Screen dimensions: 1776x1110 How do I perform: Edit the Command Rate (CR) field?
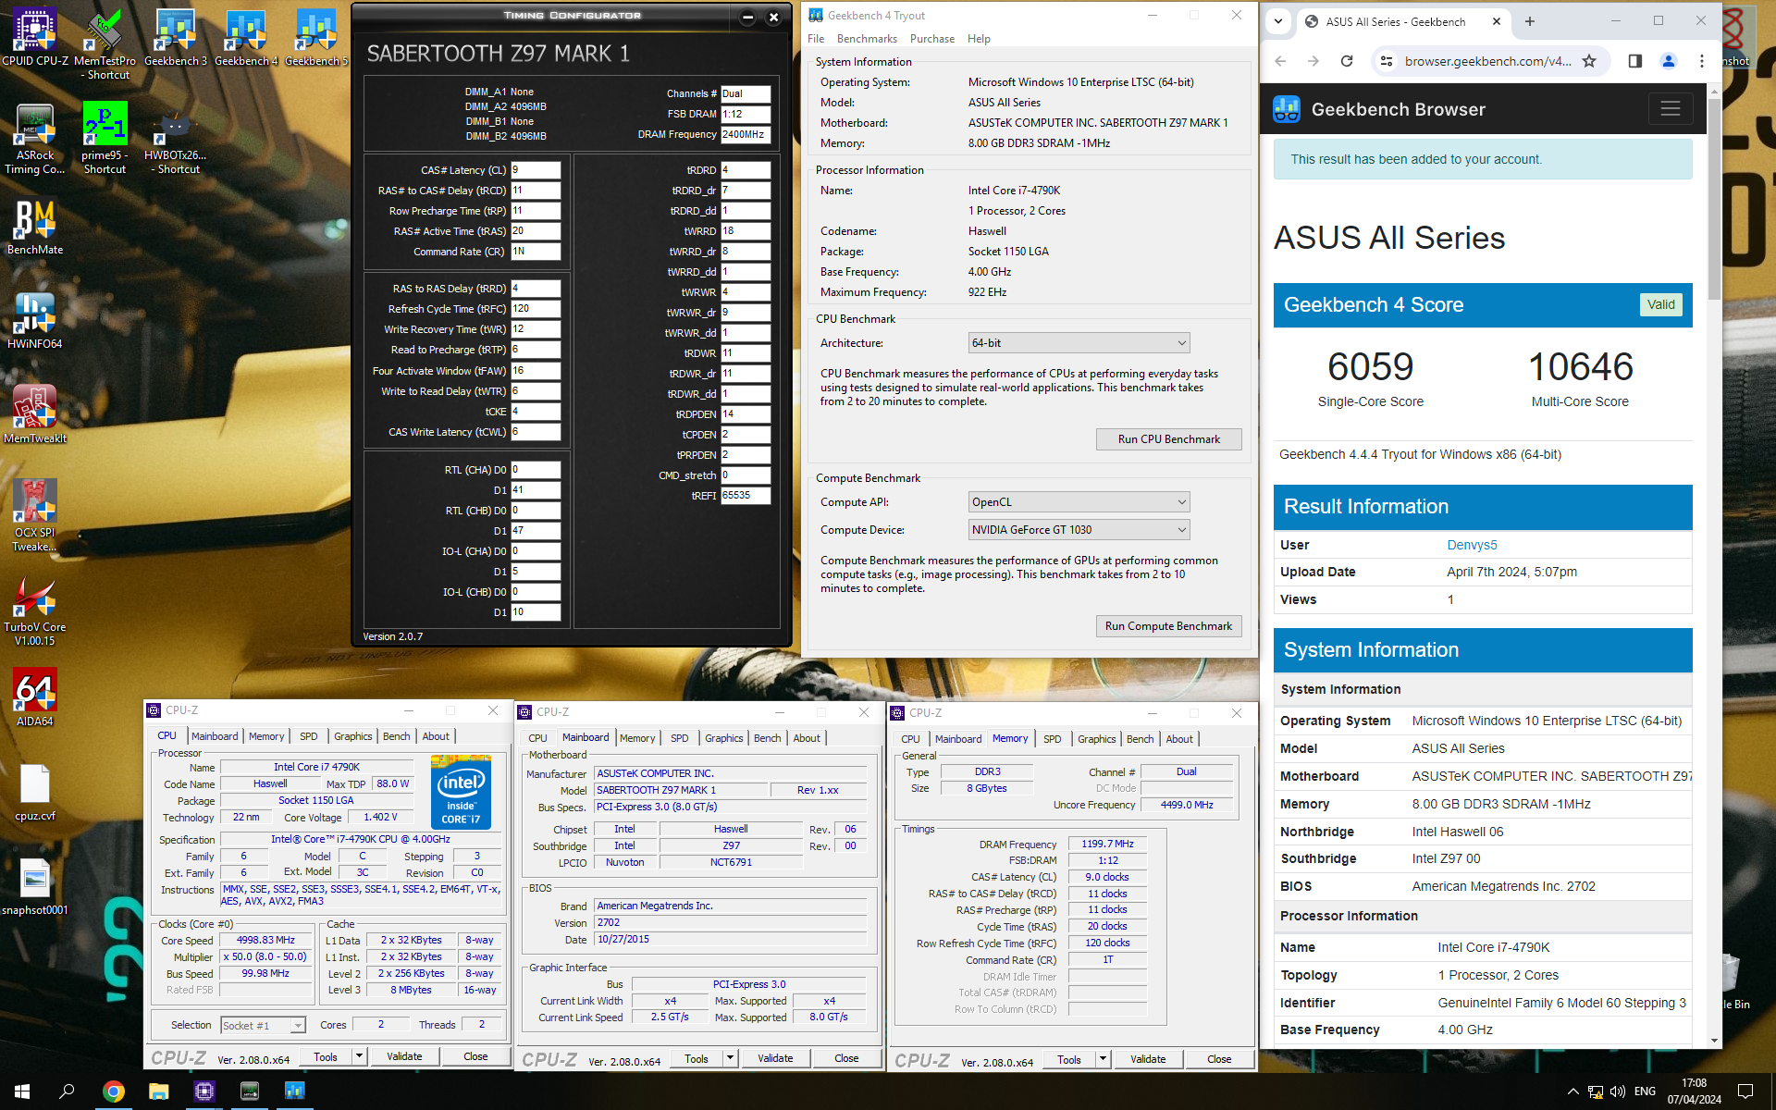[x=536, y=252]
